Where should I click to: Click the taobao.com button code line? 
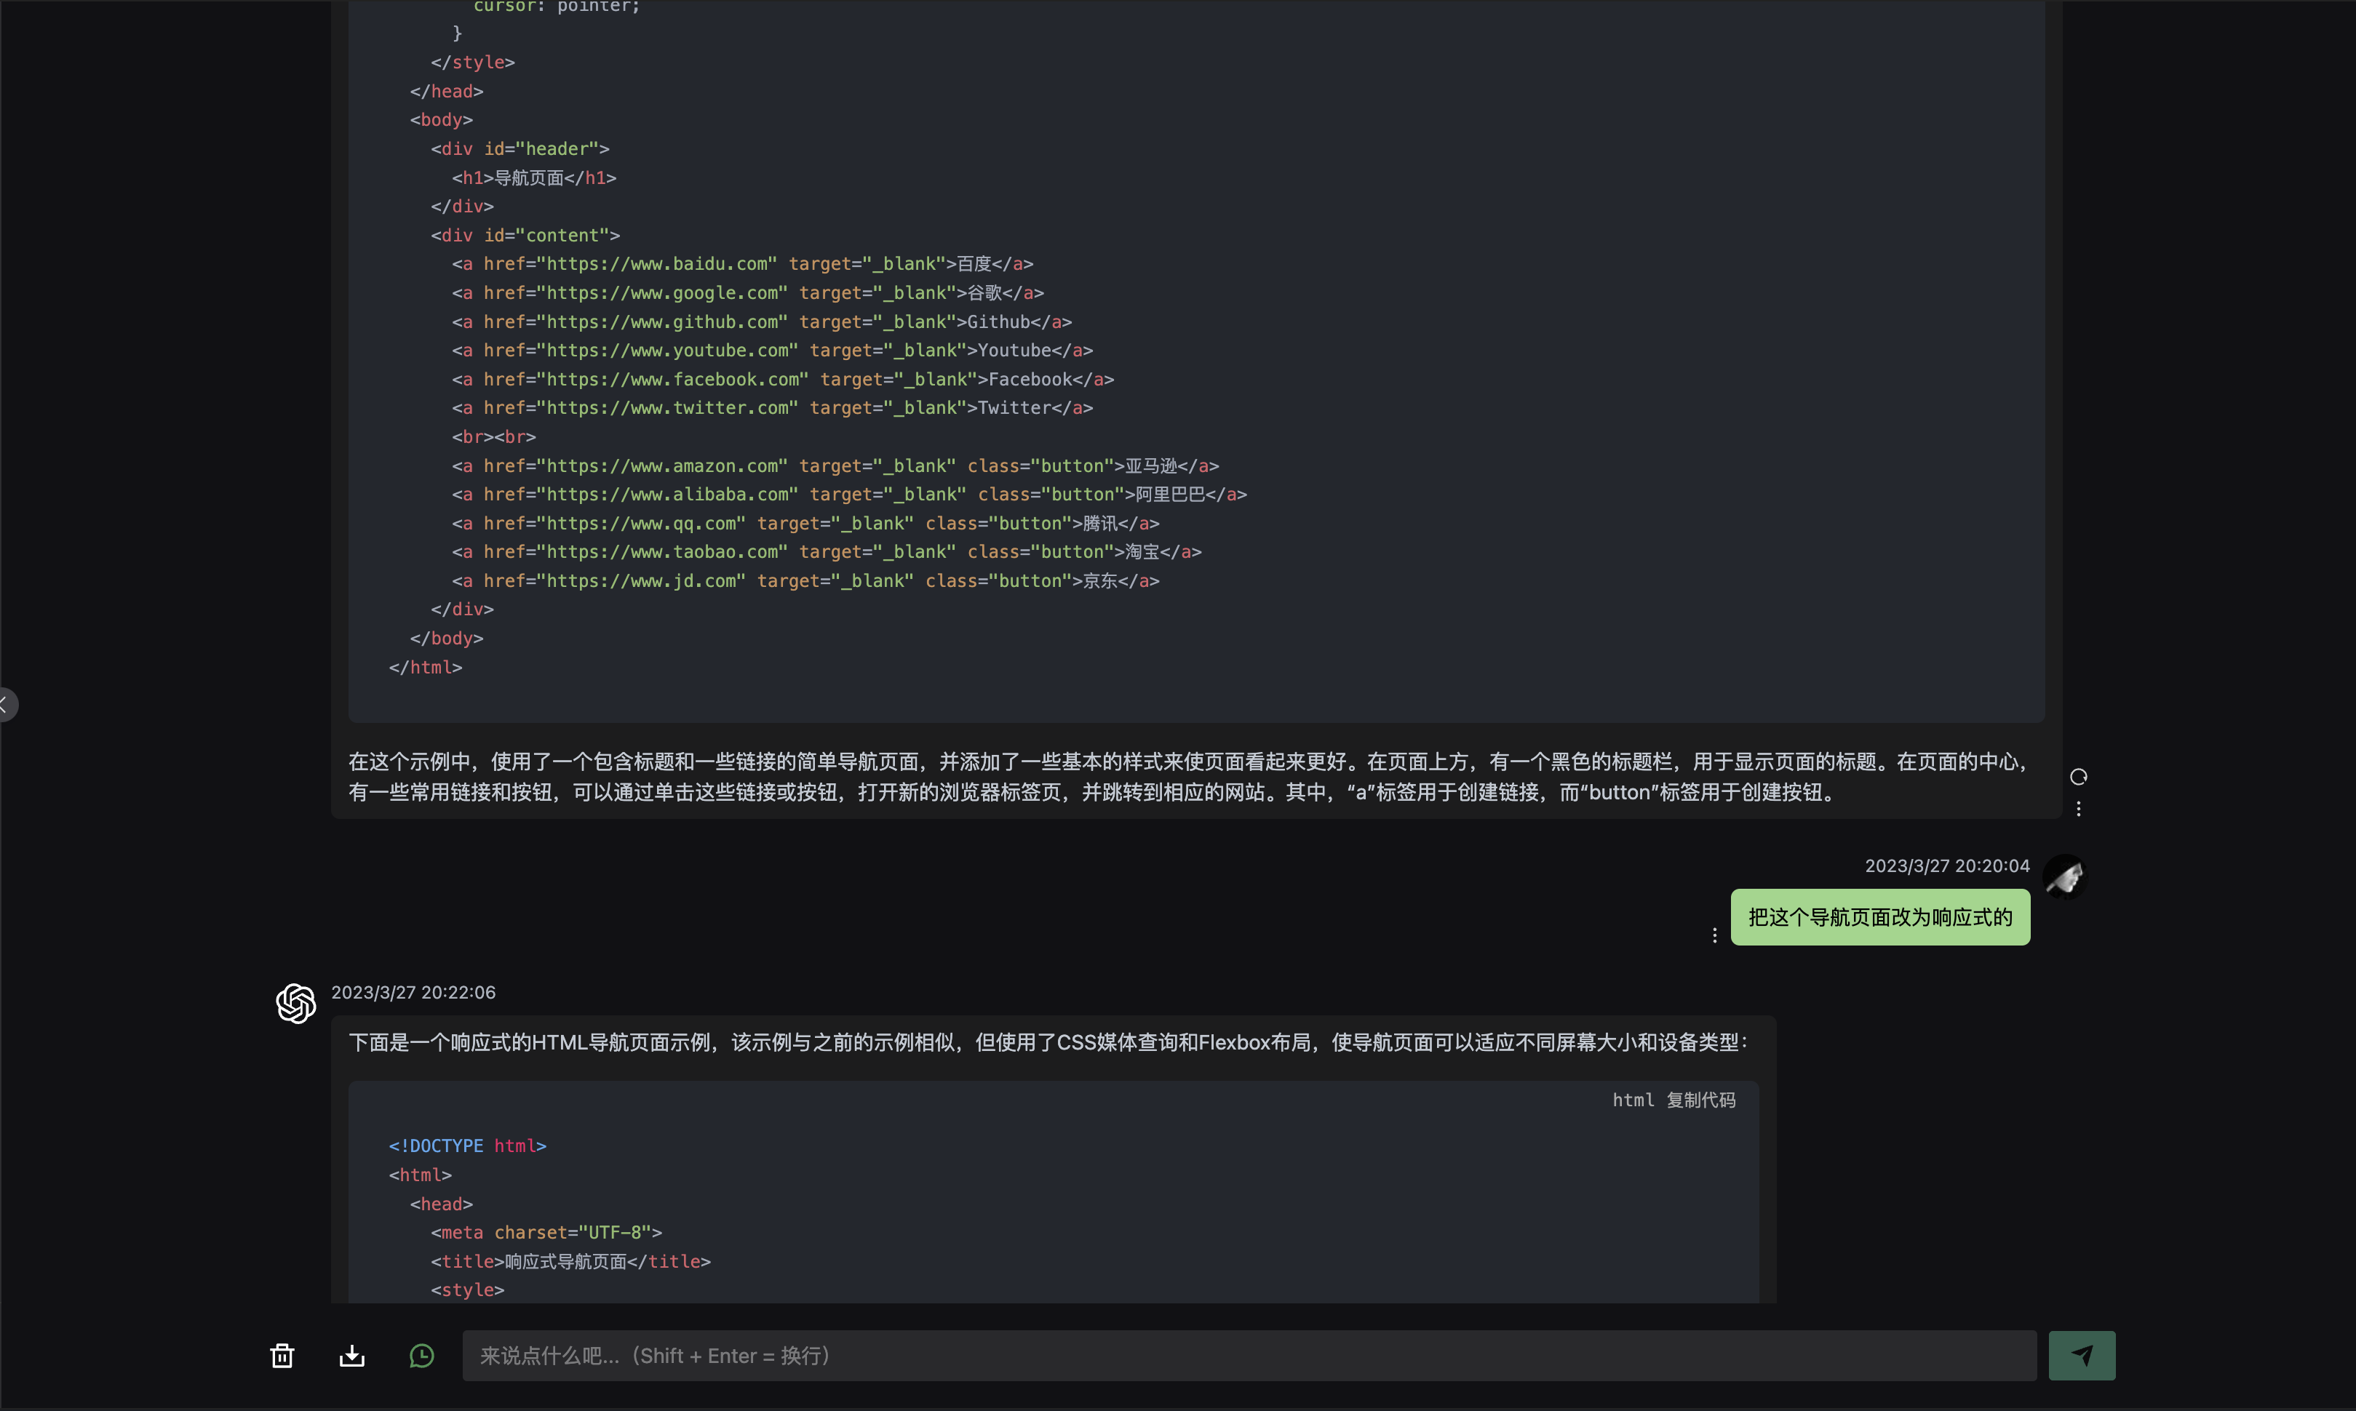(827, 553)
